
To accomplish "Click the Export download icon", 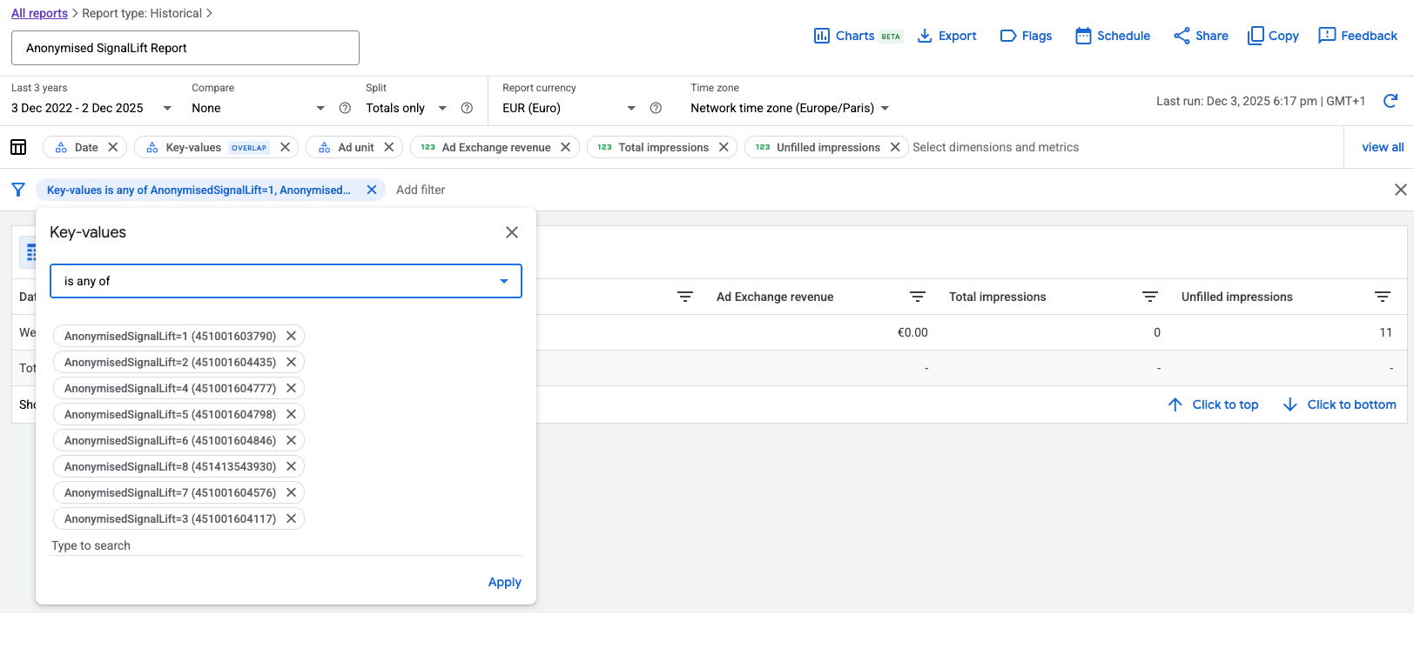I will [x=925, y=36].
